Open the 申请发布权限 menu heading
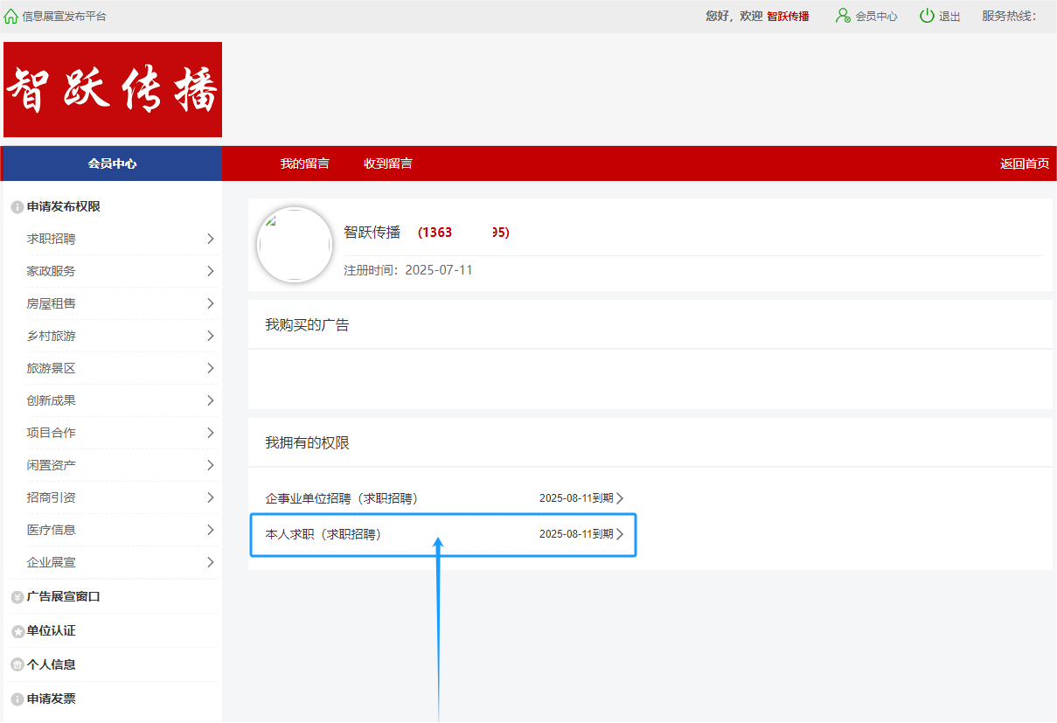The image size is (1057, 723). 64,207
